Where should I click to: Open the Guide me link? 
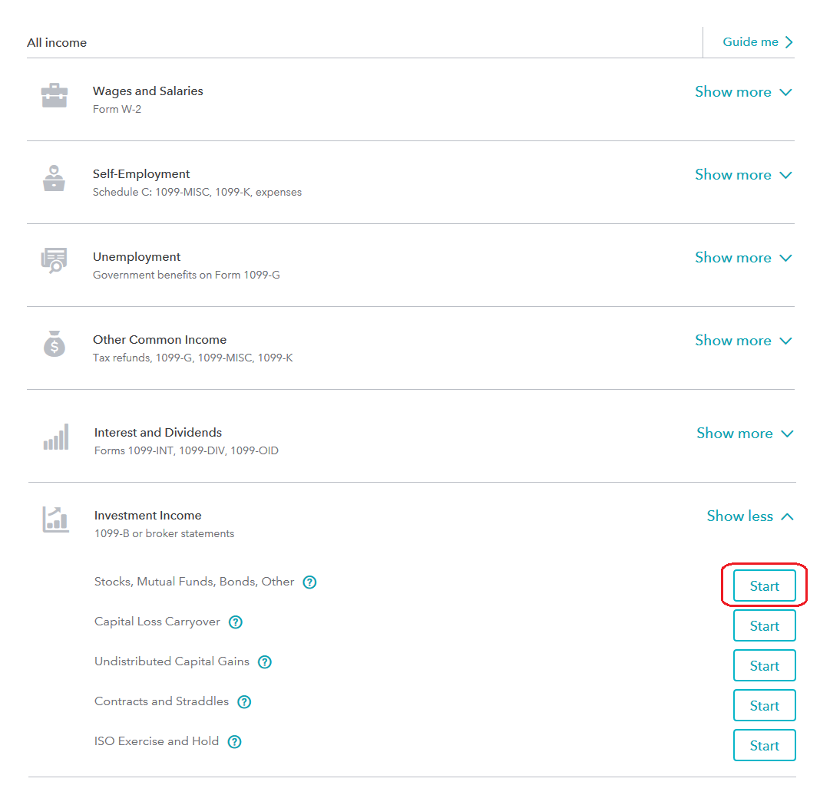(758, 41)
